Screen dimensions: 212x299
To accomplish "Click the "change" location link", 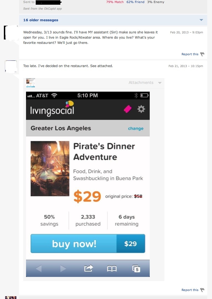I will [136, 128].
